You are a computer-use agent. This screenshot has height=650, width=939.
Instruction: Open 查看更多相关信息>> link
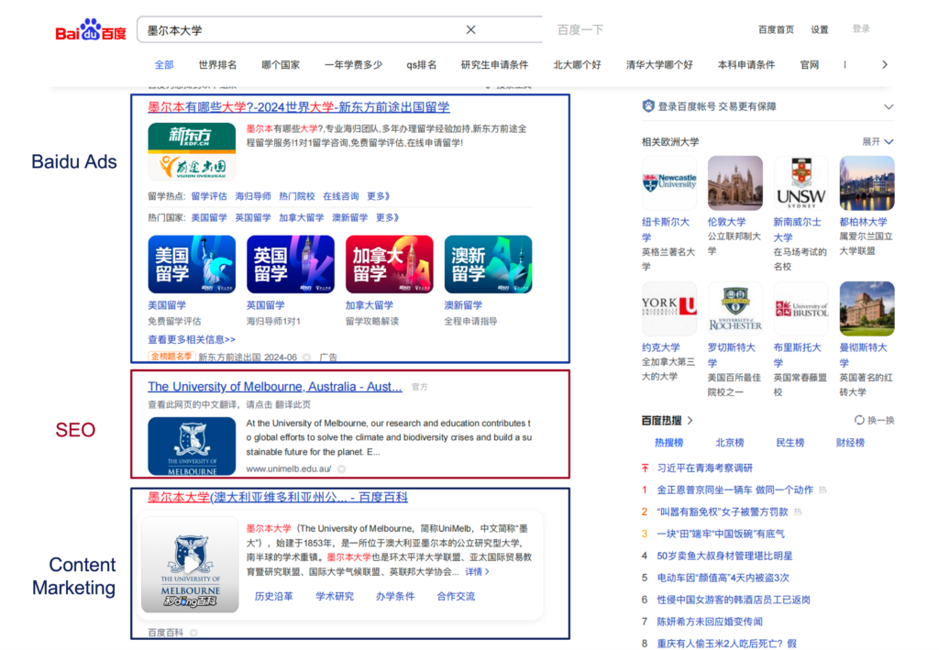[x=192, y=339]
